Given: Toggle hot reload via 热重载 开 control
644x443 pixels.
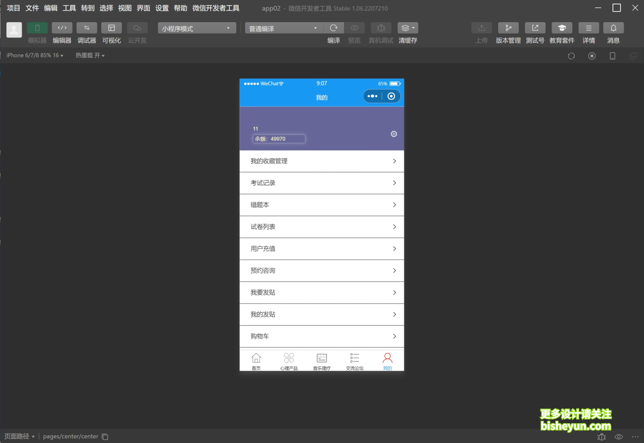Looking at the screenshot, I should 90,55.
